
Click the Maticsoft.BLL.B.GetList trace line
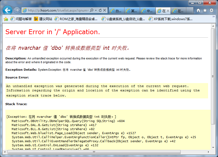(x=53, y=129)
